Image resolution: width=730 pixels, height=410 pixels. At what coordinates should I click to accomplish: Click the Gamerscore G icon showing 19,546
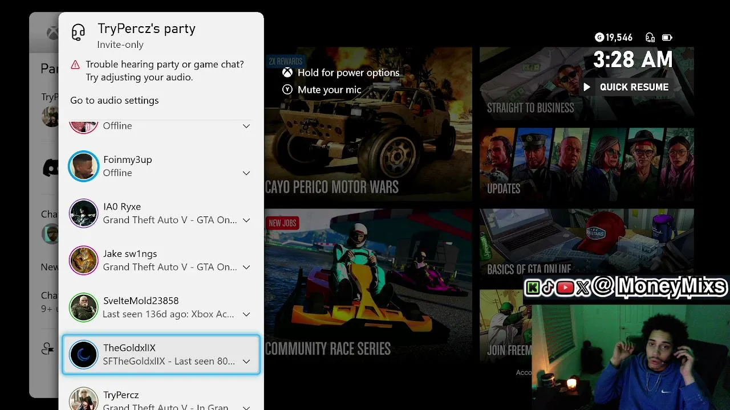[599, 38]
